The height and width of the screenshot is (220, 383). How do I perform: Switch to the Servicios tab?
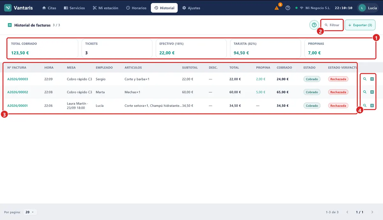pyautogui.click(x=74, y=8)
